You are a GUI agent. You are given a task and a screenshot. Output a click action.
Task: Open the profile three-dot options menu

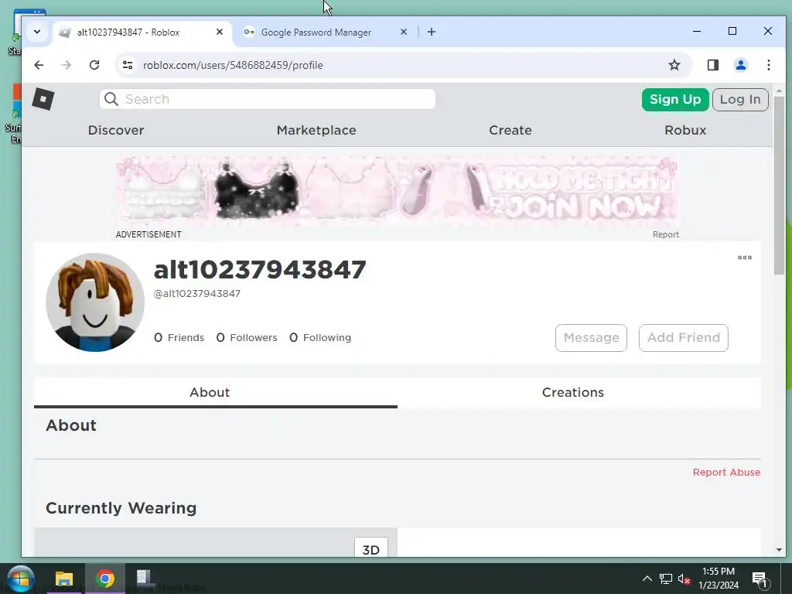pyautogui.click(x=745, y=258)
